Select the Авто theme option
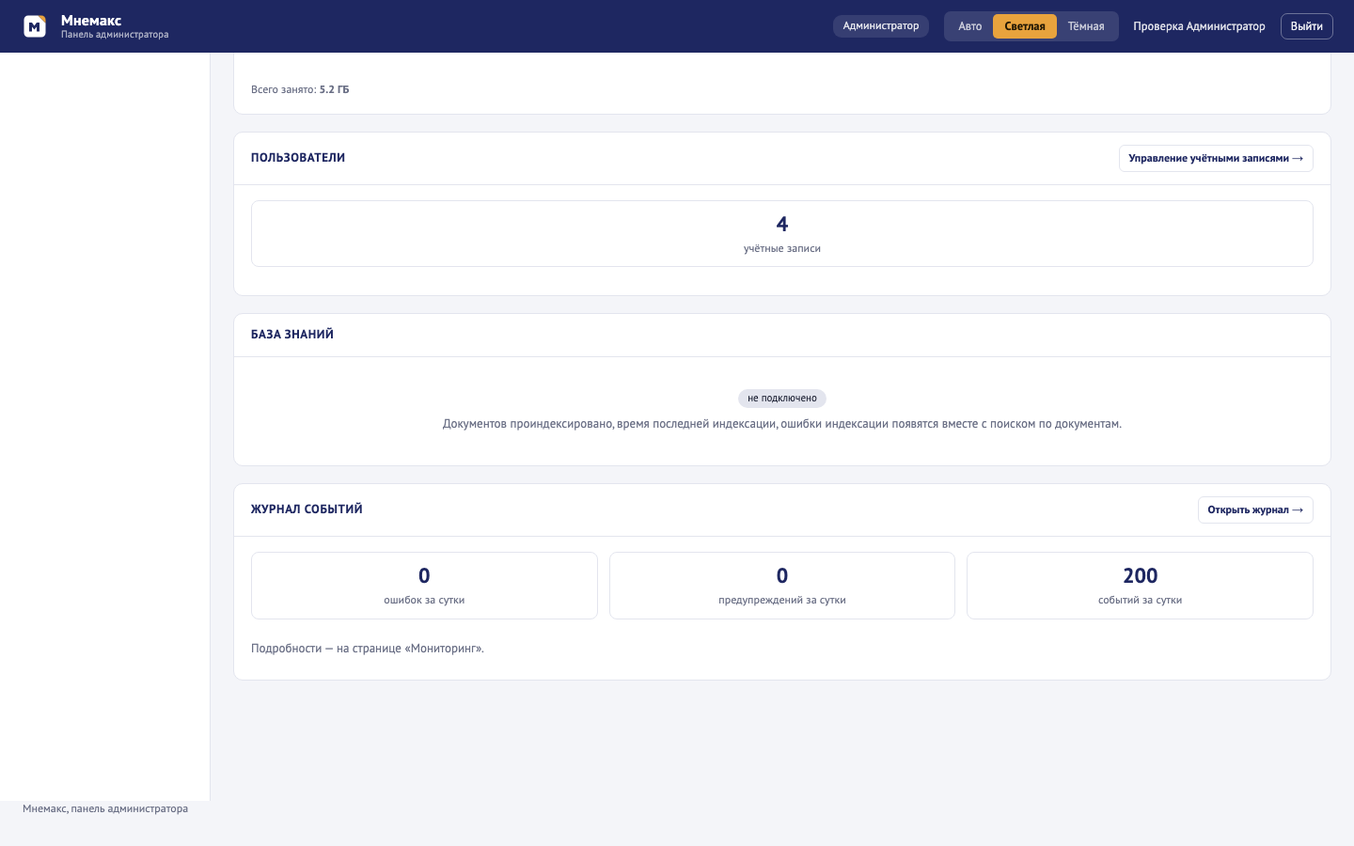 pos(969,26)
